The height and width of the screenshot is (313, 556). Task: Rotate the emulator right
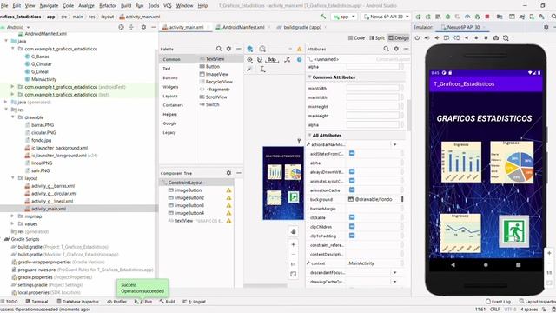click(457, 37)
